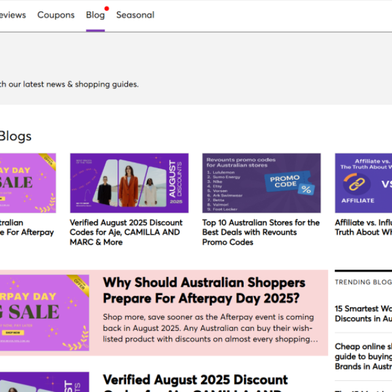The height and width of the screenshot is (392, 392).
Task: Open the lower Verified August 2025 Discount article headline
Action: 195,382
